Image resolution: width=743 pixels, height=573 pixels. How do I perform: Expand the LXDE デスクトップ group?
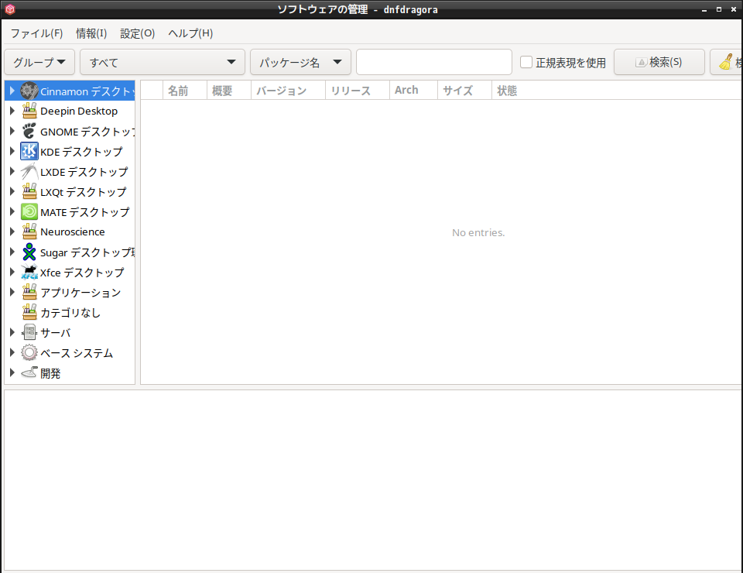point(12,171)
